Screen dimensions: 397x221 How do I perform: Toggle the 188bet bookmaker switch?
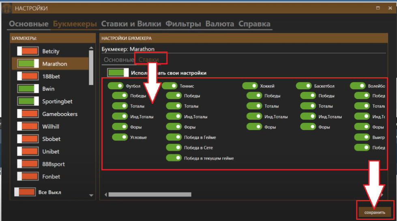(28, 76)
